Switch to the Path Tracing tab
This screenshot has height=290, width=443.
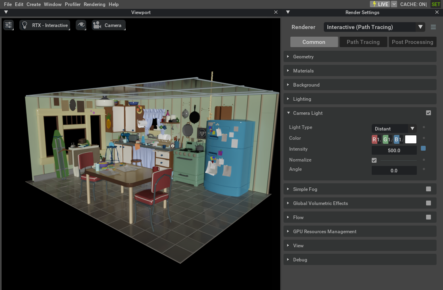point(363,42)
